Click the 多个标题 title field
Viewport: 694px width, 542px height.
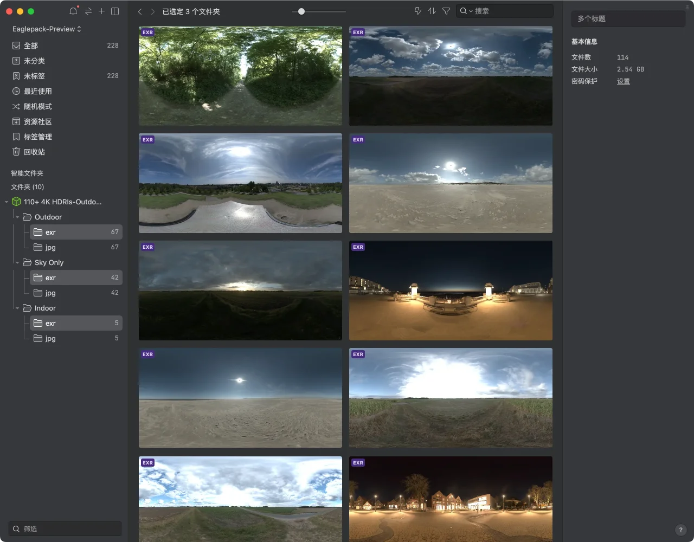628,18
